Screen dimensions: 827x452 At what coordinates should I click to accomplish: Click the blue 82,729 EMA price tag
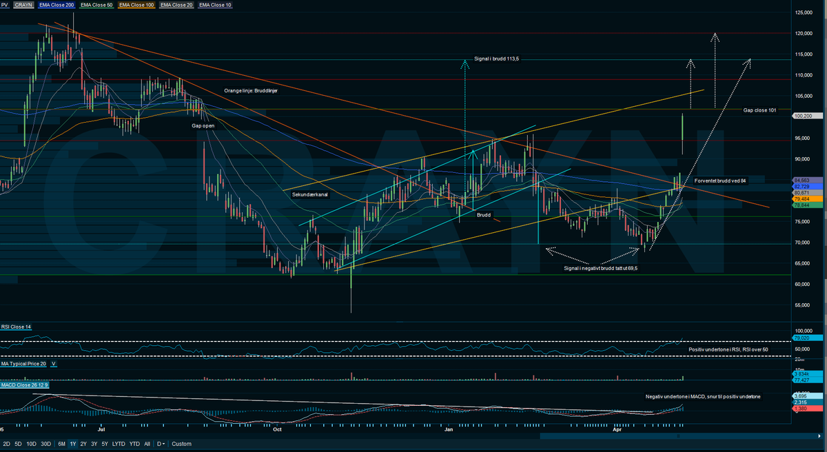pyautogui.click(x=807, y=187)
